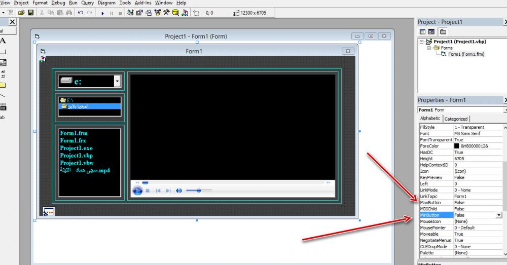
Task: Toggle Folders view in Project panel
Action: [x=443, y=32]
